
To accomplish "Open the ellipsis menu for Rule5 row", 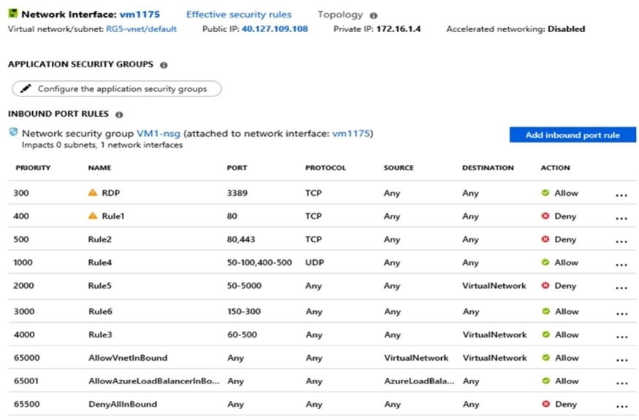I will tap(621, 288).
